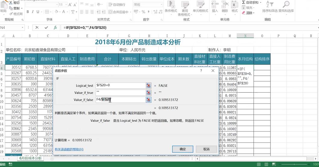Viewport: 319px width, 167px height.
Task: Click the Value_if_true input field
Action: click(x=120, y=93)
